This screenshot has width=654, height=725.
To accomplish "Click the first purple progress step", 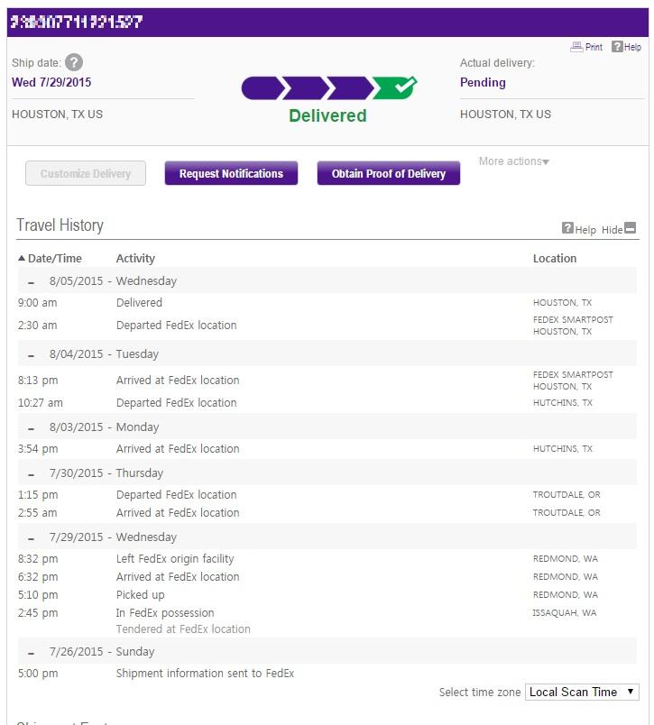I will pos(261,87).
